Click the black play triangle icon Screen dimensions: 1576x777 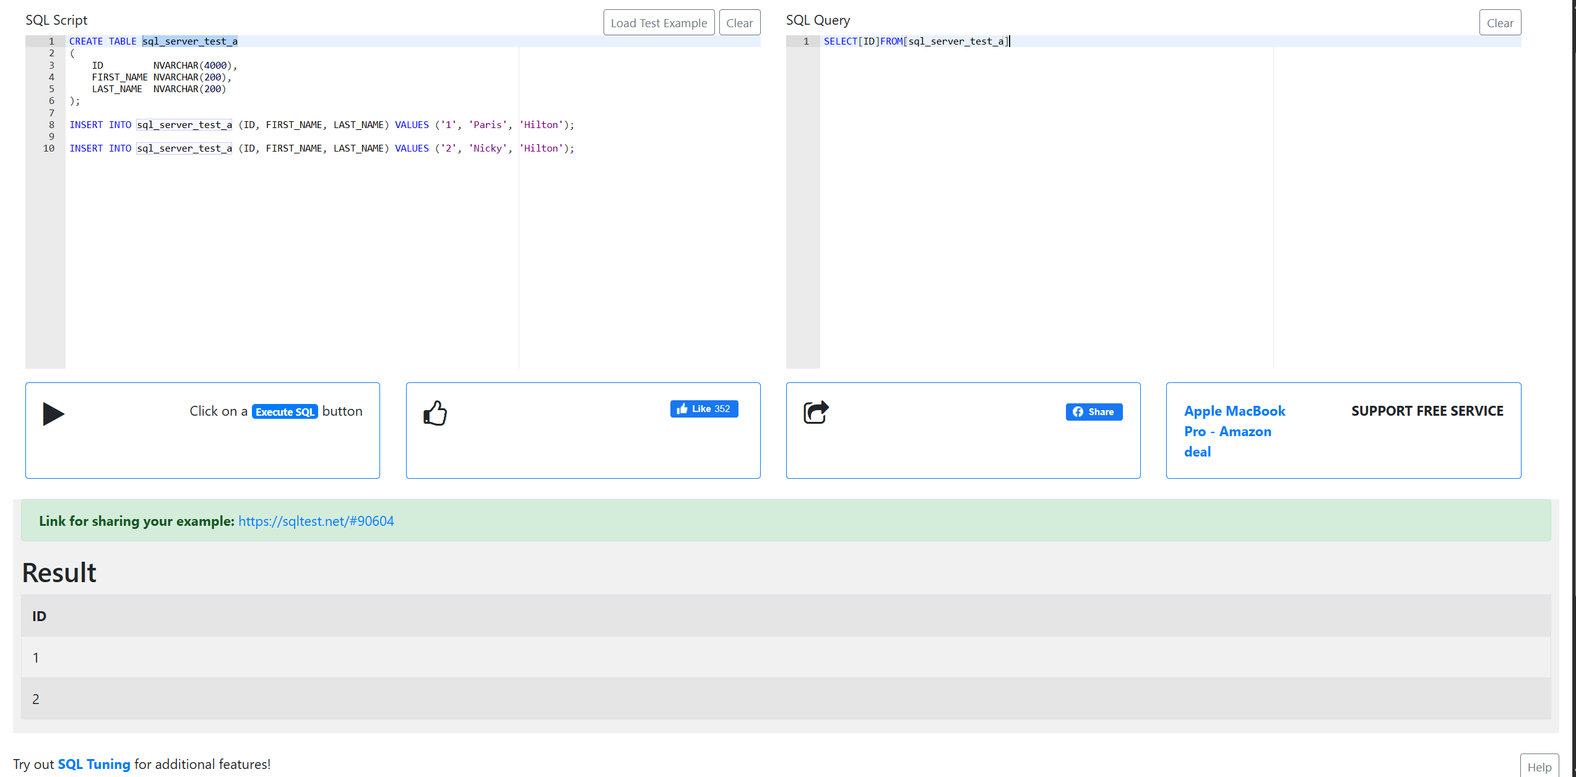point(53,414)
